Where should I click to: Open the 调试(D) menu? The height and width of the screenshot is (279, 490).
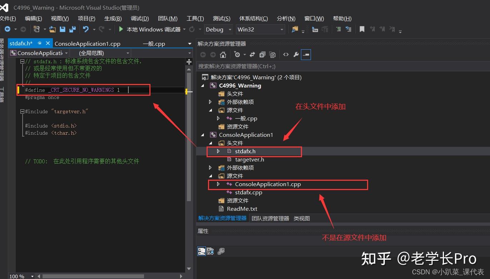click(x=139, y=18)
